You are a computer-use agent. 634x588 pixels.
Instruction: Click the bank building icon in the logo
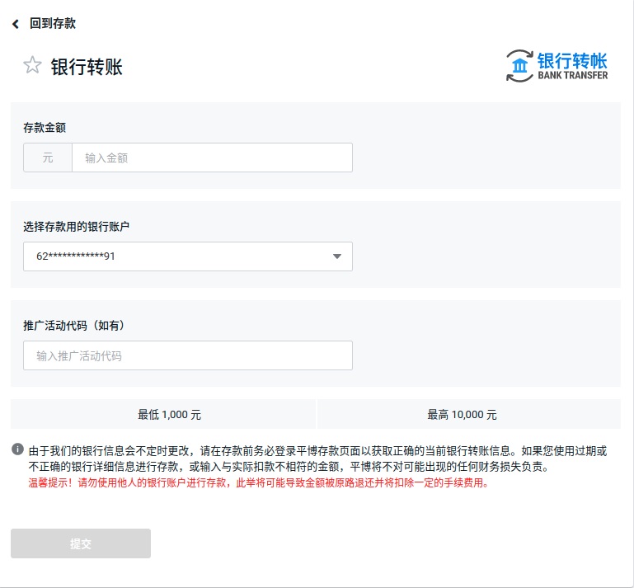(x=519, y=66)
